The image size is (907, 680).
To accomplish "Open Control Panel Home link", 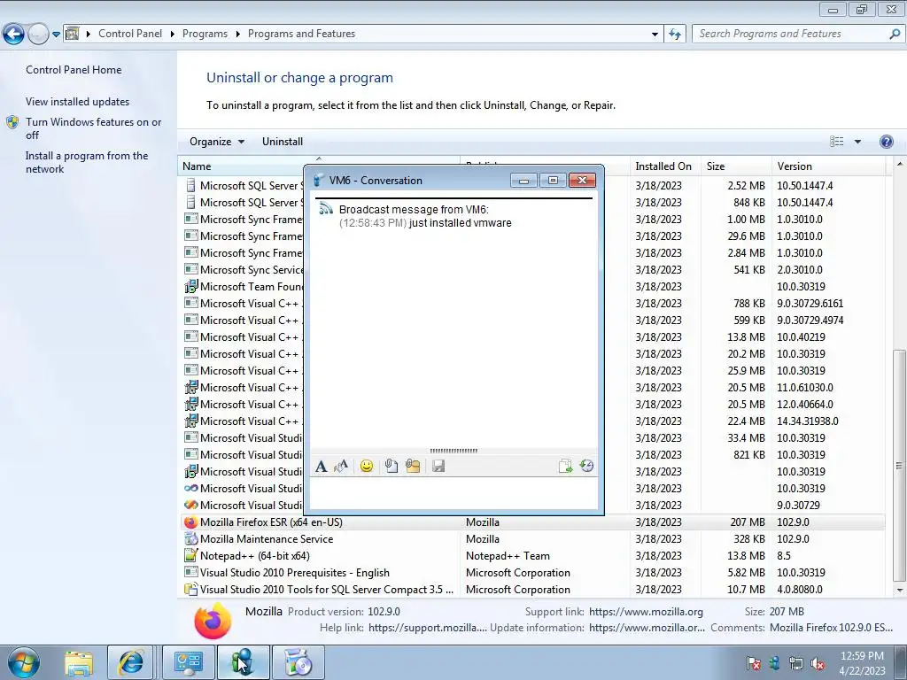I will tap(74, 70).
